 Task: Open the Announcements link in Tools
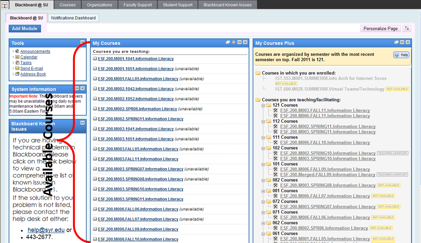pyautogui.click(x=35, y=51)
